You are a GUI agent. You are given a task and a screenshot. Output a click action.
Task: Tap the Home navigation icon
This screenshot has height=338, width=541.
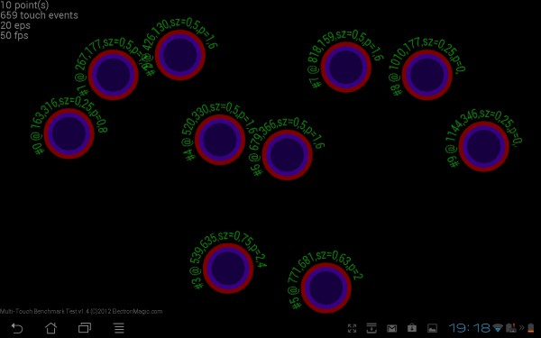click(50, 328)
